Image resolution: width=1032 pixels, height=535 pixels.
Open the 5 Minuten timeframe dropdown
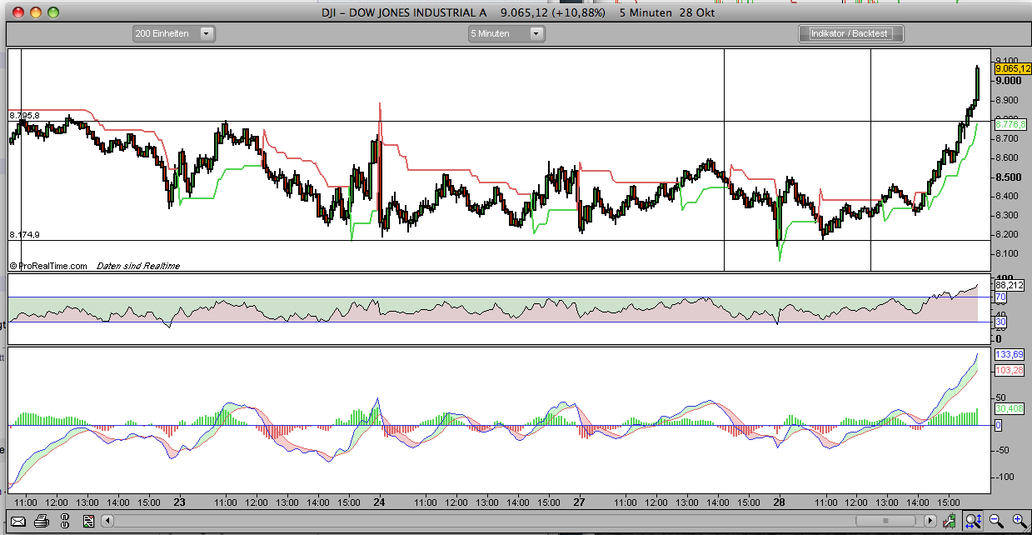[506, 33]
